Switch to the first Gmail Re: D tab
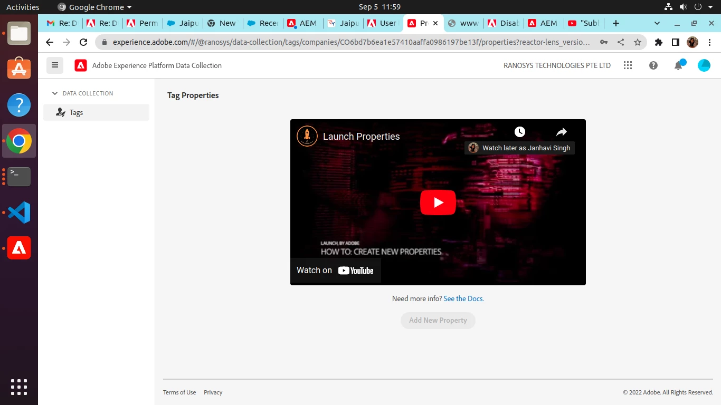The width and height of the screenshot is (721, 405). click(62, 23)
